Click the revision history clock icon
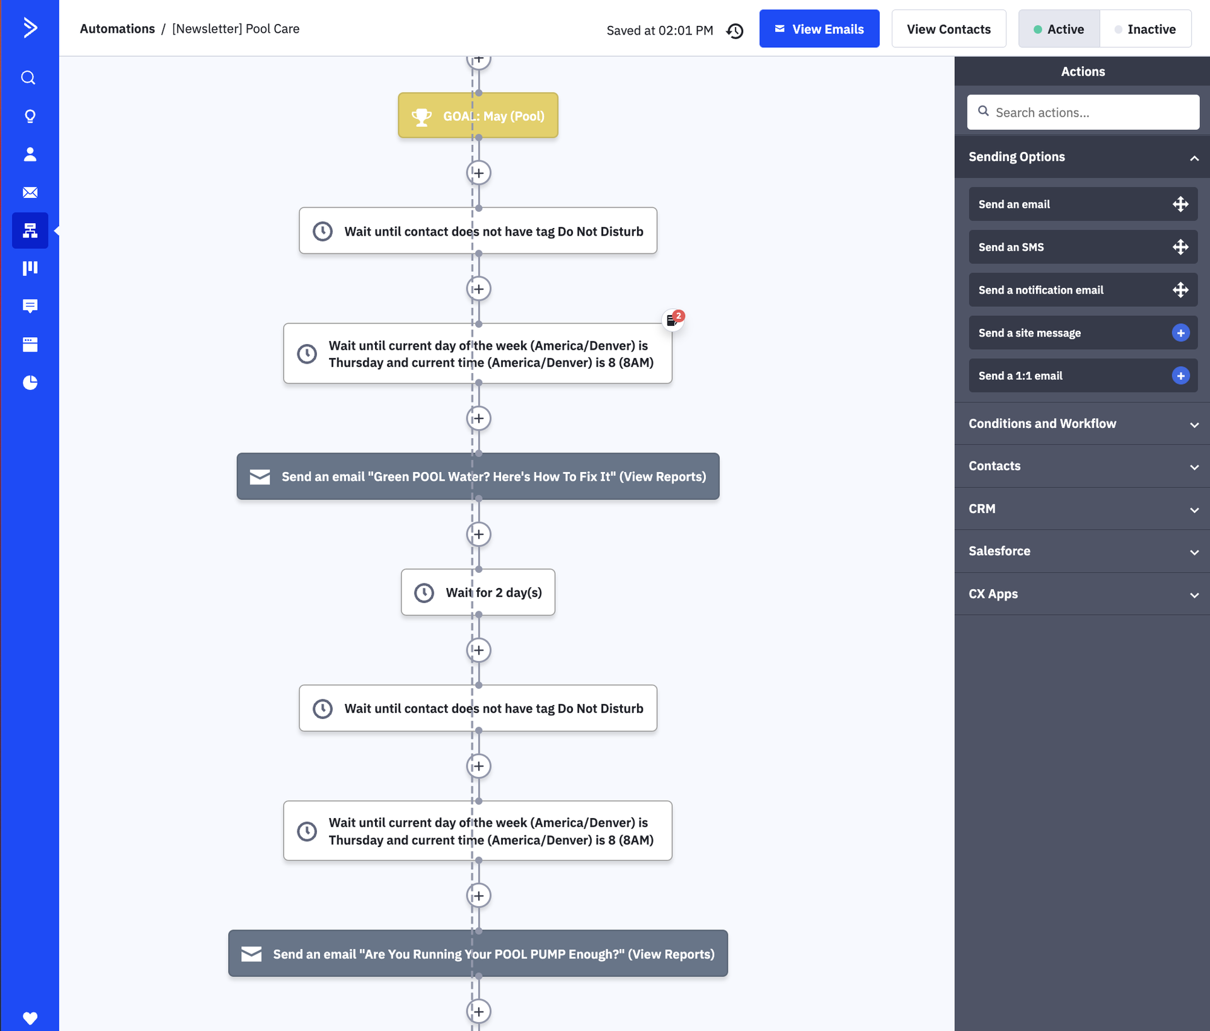Screen dimensions: 1210x1031 coord(735,30)
